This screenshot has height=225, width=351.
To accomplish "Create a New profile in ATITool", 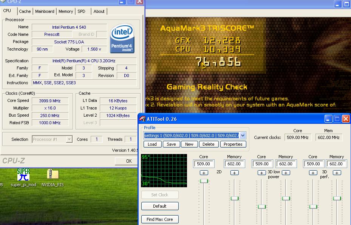I will (x=189, y=144).
